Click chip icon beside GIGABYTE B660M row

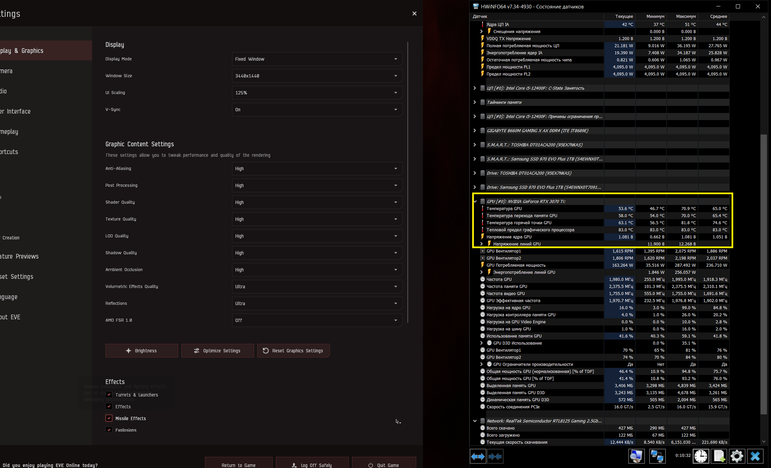tap(483, 130)
